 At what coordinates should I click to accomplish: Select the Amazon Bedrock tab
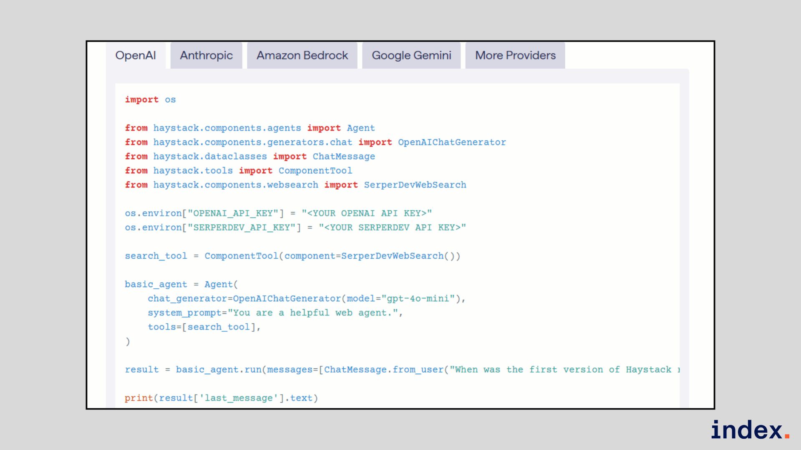point(302,55)
